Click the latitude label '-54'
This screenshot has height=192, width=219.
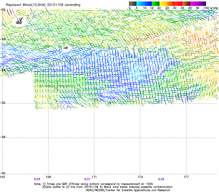pos(3,70)
